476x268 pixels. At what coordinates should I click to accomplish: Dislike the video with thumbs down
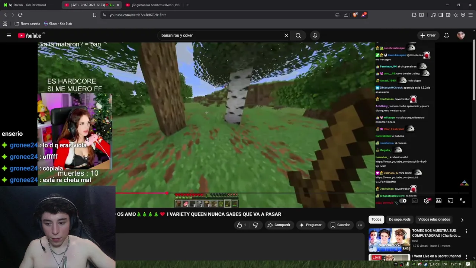255,225
